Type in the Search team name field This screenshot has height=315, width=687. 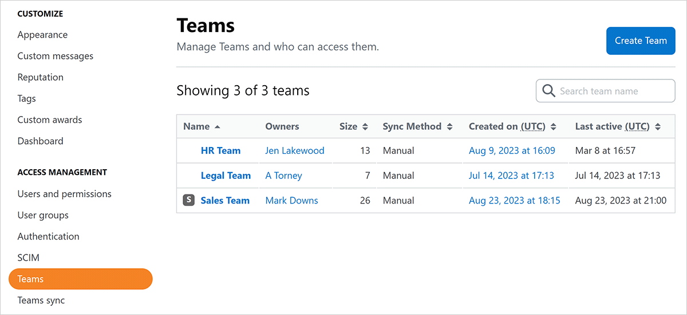point(613,91)
